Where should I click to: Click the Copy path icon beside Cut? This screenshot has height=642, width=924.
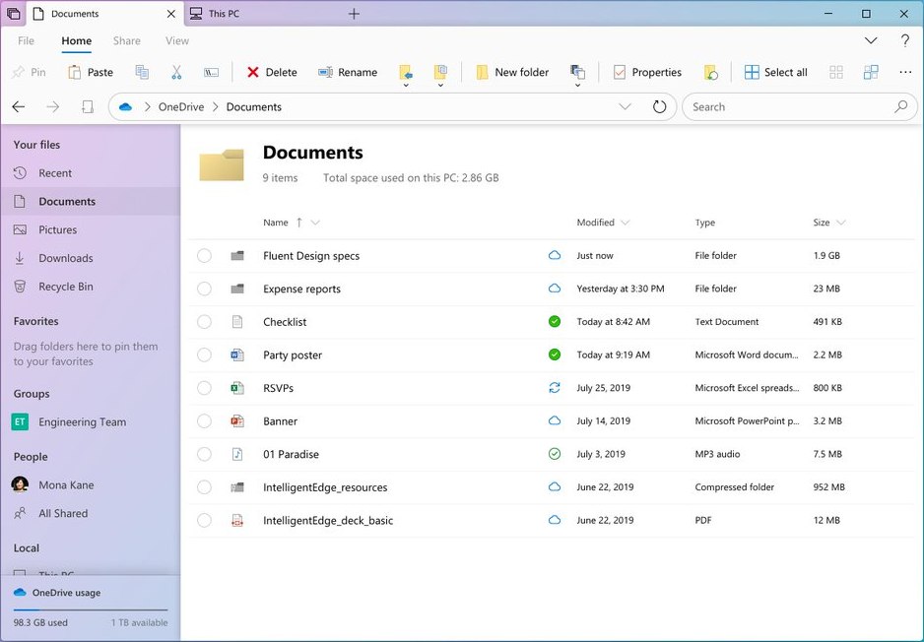point(211,72)
